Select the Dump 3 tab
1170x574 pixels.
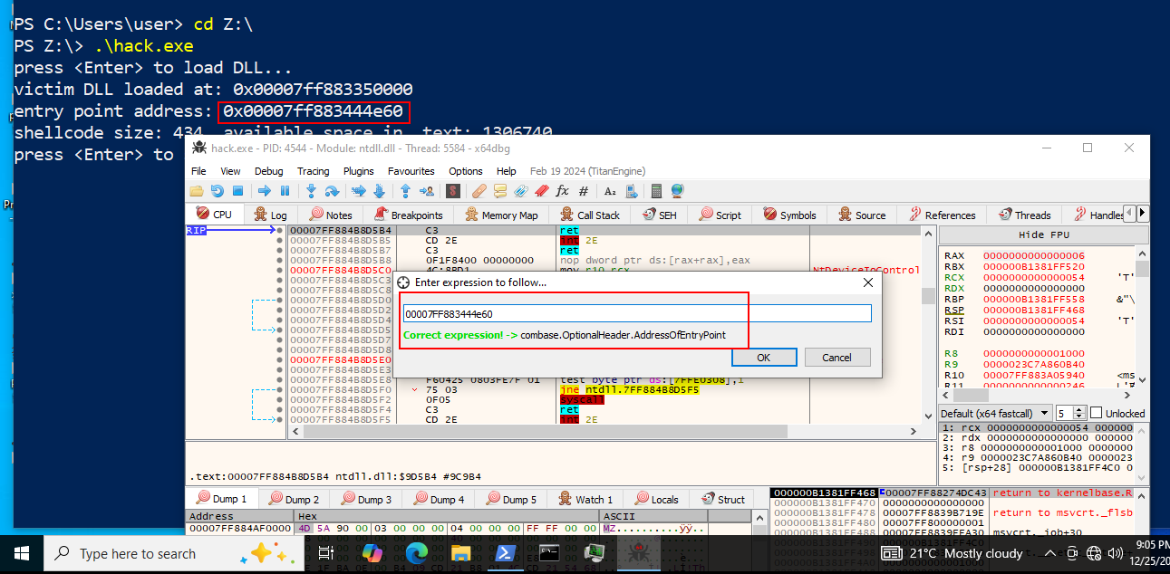click(365, 499)
